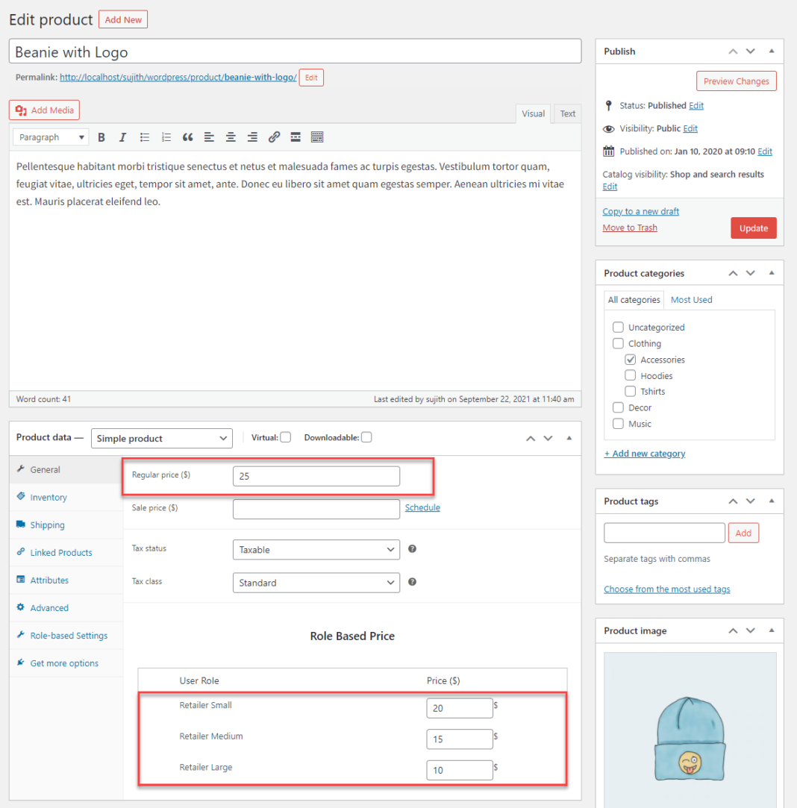Insert a numbered list

[166, 137]
